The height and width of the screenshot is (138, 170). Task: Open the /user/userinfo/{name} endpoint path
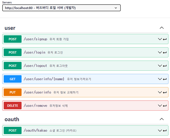44,79
